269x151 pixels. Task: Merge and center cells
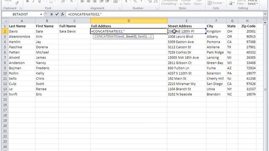click(116, 1)
